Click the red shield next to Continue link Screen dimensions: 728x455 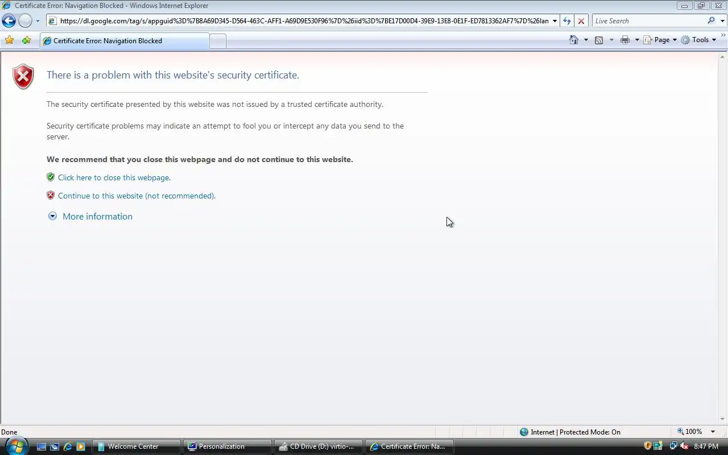(51, 195)
